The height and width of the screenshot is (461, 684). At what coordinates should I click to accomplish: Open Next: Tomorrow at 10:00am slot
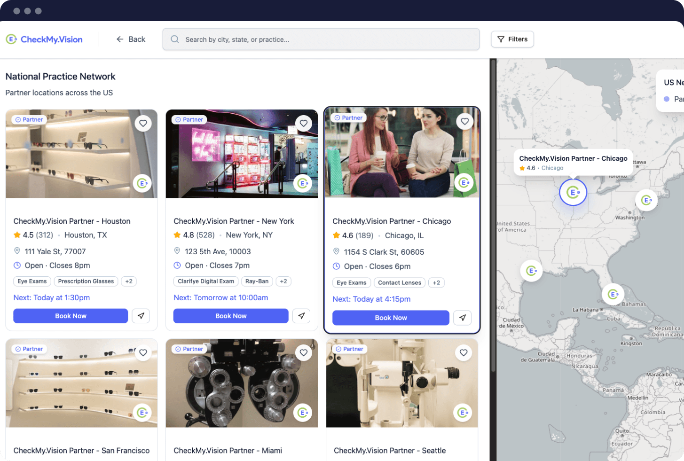tap(221, 298)
